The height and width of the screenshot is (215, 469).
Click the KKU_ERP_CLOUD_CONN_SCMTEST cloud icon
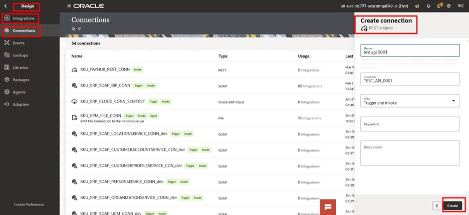coord(75,101)
